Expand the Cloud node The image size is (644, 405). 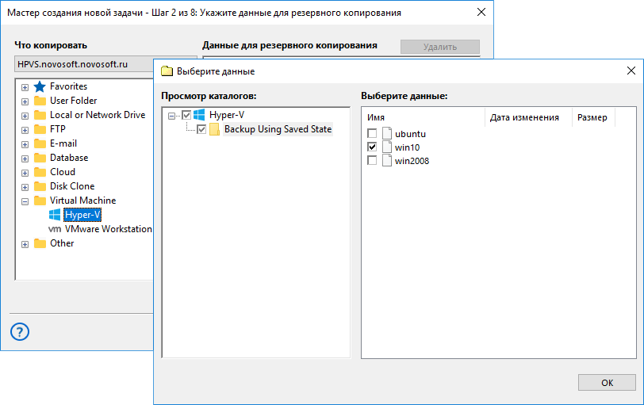[x=25, y=173]
